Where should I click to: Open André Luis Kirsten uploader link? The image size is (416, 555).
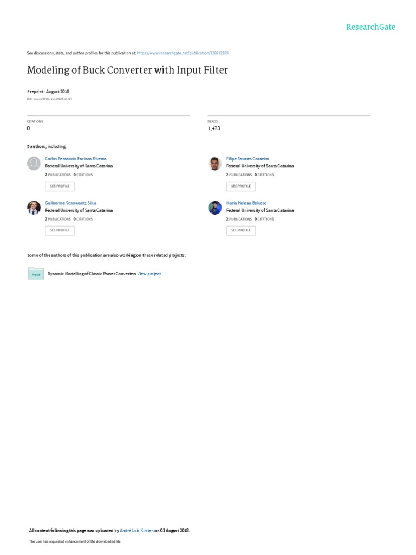click(x=136, y=531)
